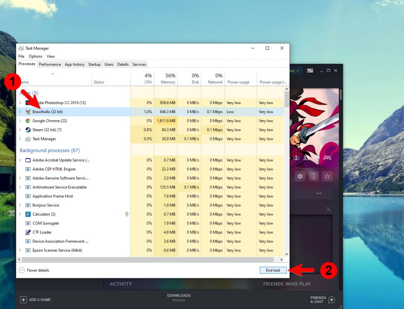Click the COM Surrogate process icon
The image size is (404, 309).
click(x=28, y=223)
